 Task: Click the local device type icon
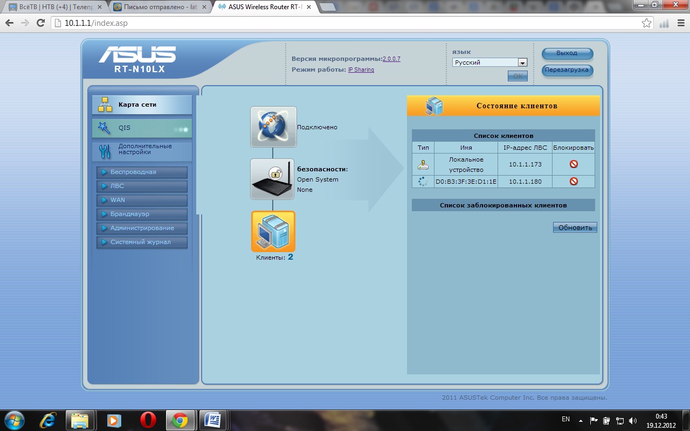point(423,165)
